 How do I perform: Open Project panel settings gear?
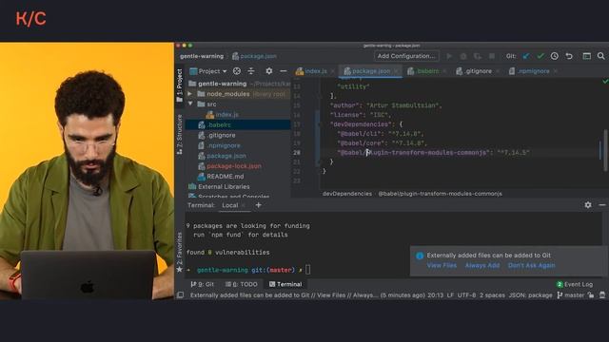coord(268,71)
